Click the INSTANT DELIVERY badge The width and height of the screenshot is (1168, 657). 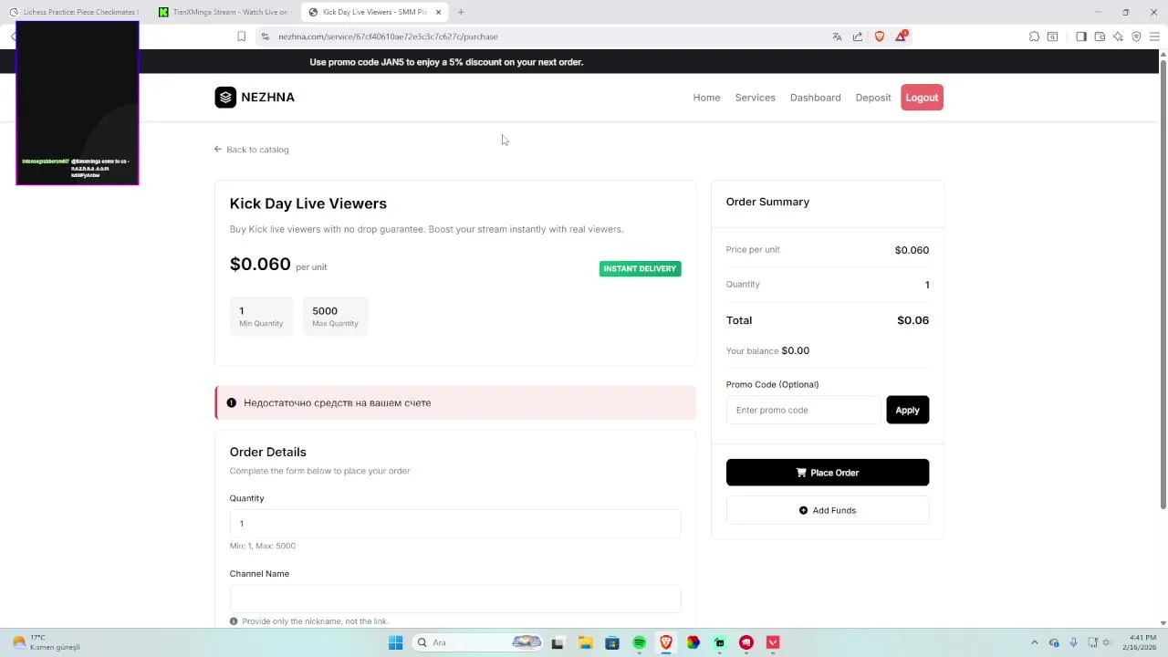click(640, 268)
